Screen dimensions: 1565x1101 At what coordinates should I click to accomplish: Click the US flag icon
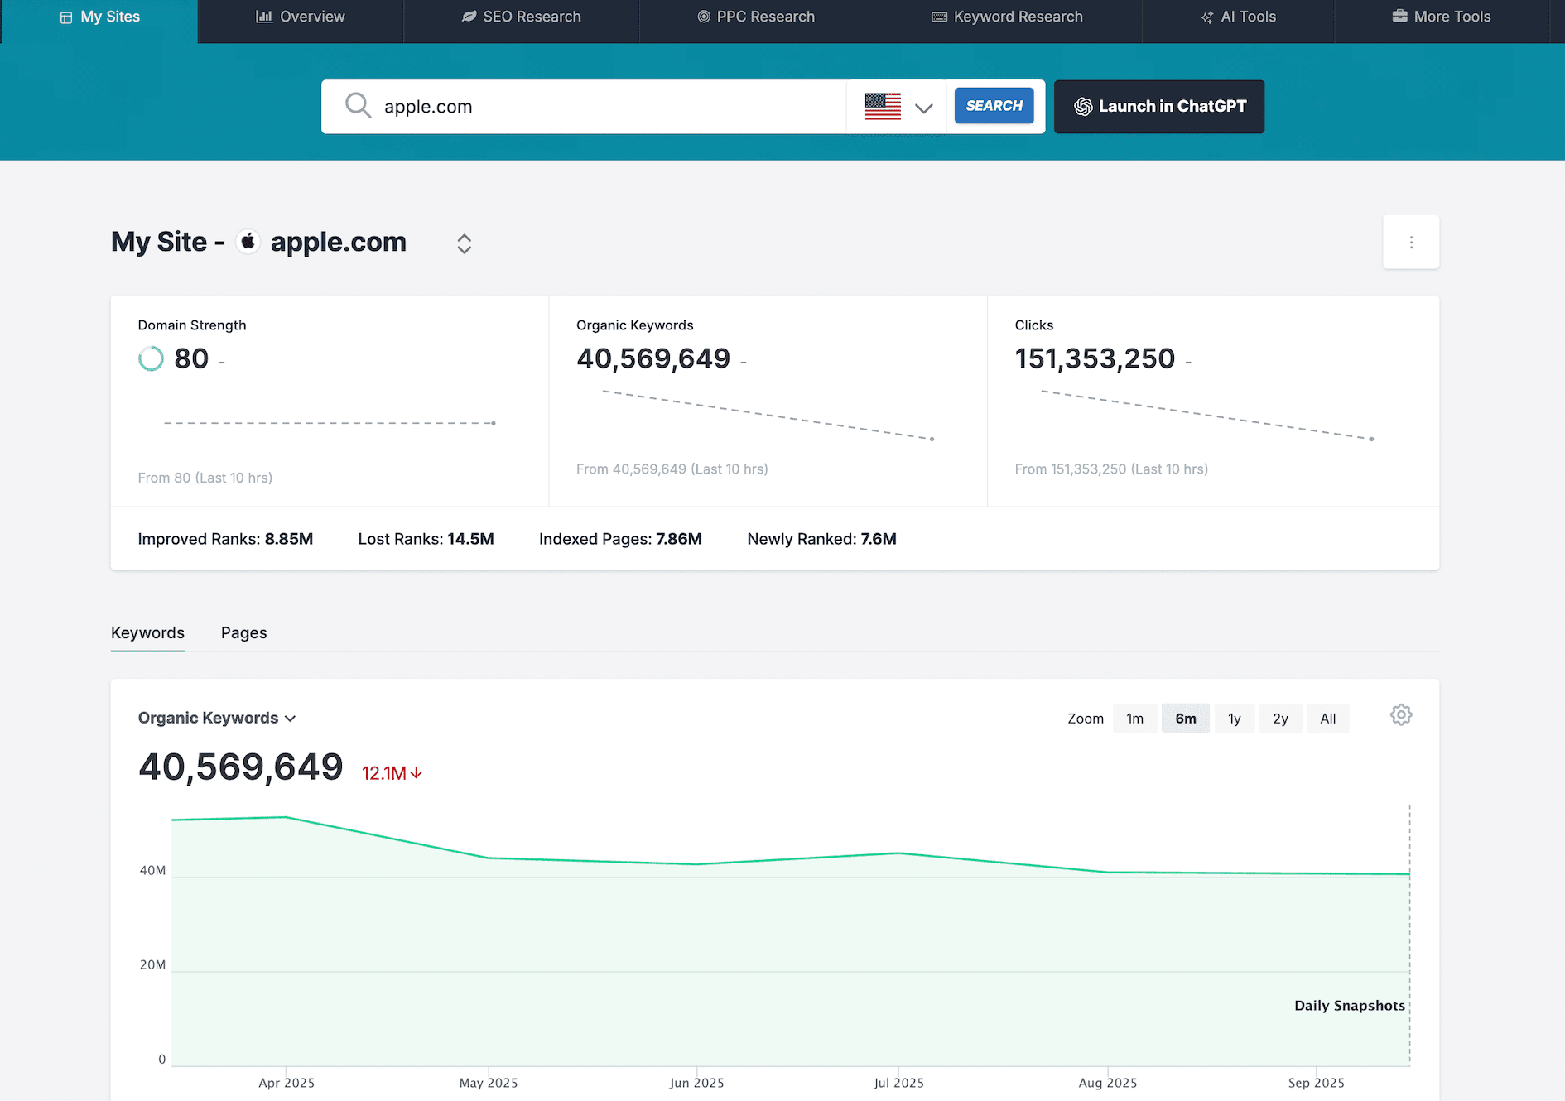tap(882, 107)
